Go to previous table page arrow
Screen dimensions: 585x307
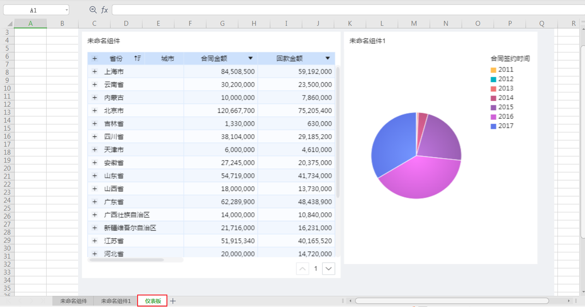pyautogui.click(x=303, y=268)
